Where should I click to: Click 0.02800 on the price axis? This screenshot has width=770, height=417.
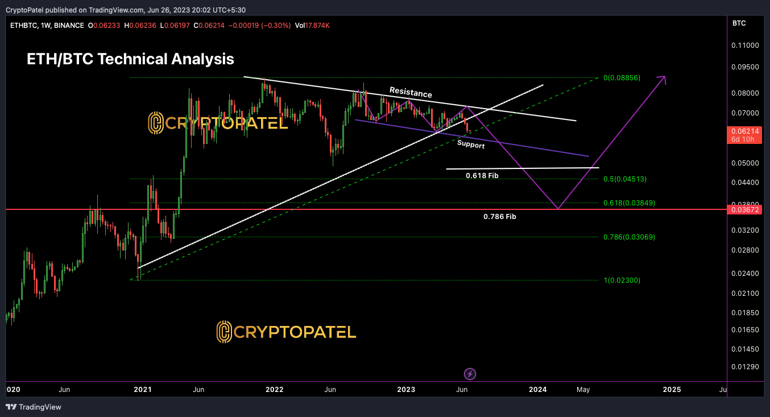click(745, 250)
